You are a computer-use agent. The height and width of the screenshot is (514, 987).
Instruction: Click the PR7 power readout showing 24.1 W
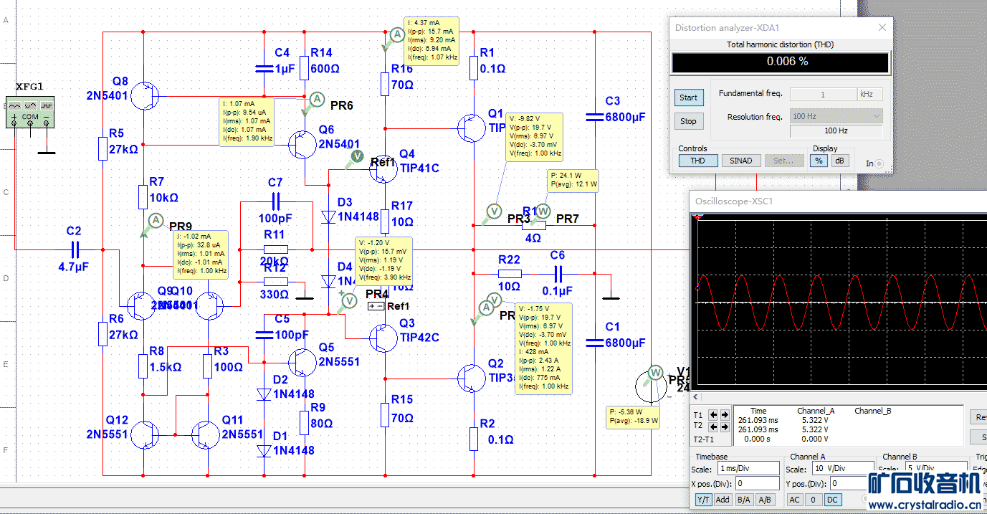(573, 180)
